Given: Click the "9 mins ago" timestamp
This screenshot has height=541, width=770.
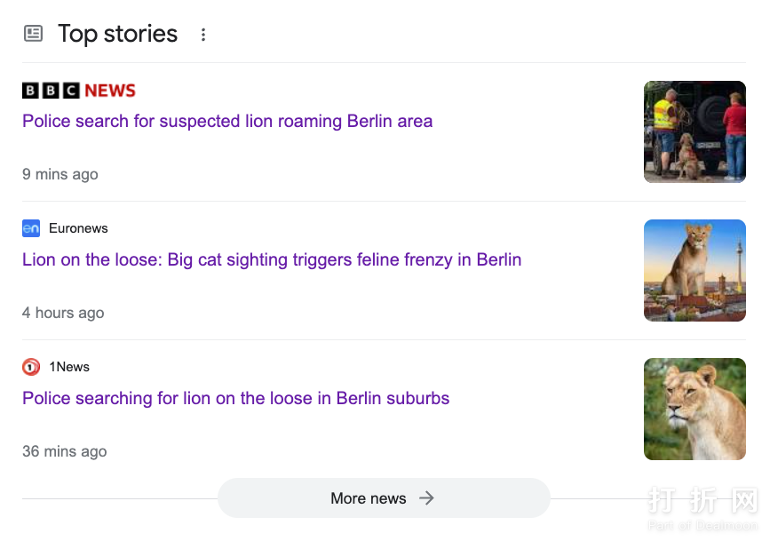Looking at the screenshot, I should click(60, 174).
